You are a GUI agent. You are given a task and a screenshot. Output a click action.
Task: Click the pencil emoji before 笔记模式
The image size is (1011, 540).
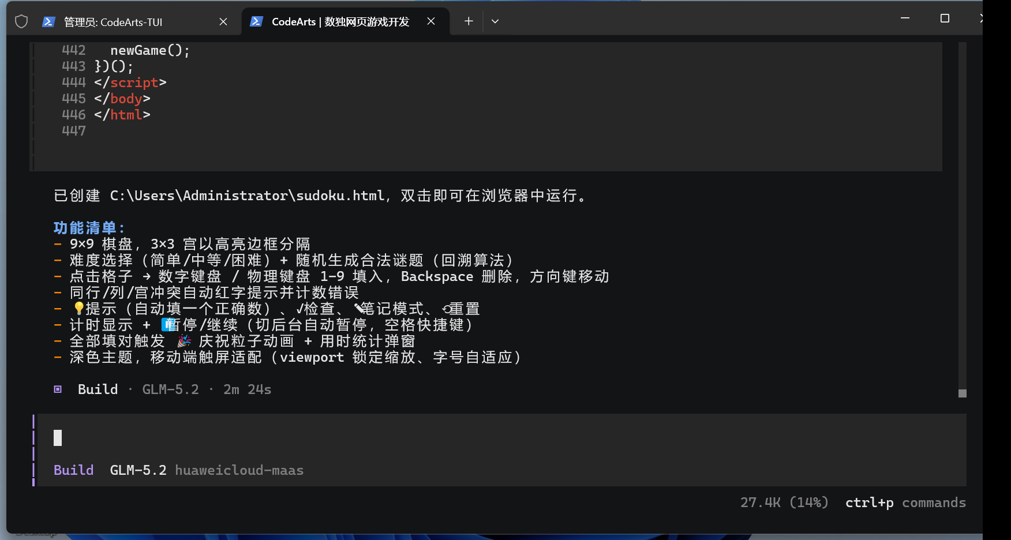361,309
